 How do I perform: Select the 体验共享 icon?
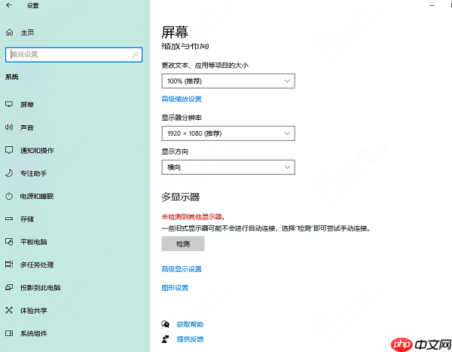(x=9, y=310)
